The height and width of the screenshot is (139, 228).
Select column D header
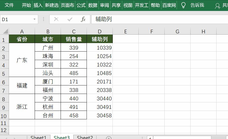pyautogui.click(x=100, y=31)
